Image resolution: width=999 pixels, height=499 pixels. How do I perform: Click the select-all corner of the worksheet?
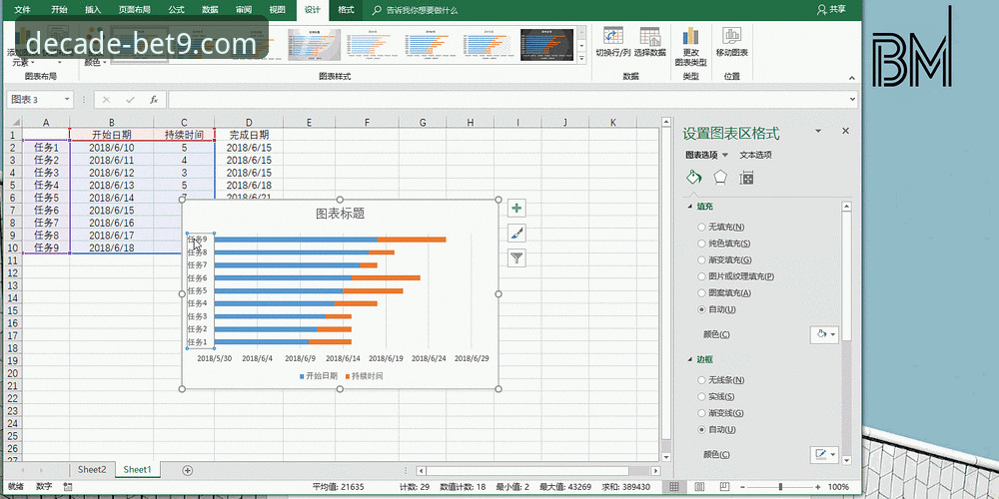[x=13, y=122]
